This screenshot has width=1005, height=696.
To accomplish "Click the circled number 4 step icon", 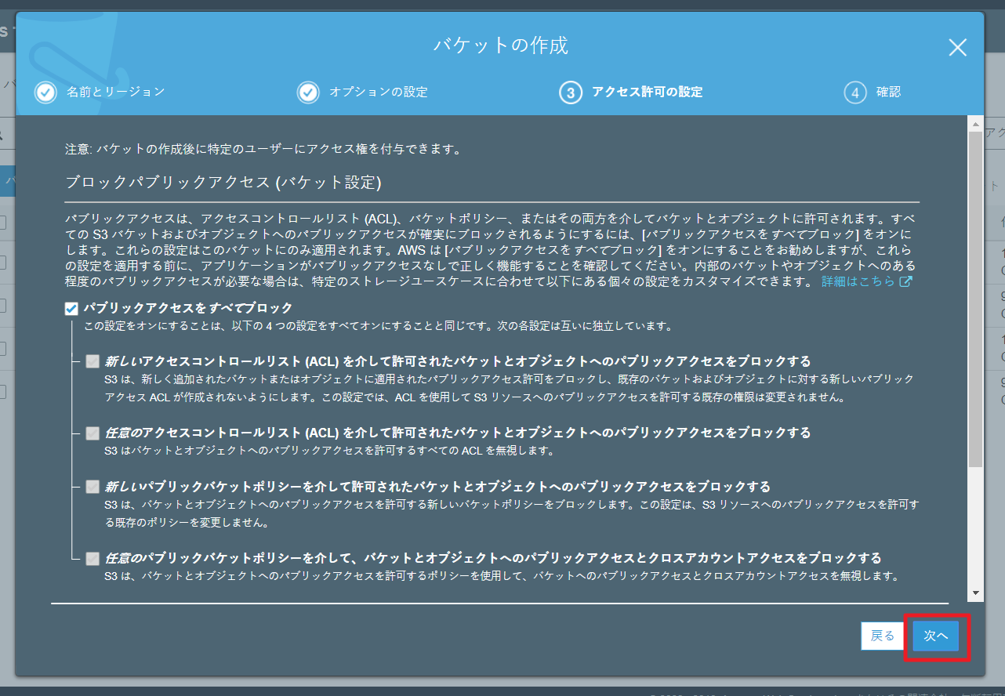I will point(854,92).
